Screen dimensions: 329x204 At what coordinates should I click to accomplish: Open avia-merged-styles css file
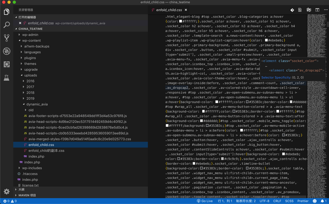tap(81, 139)
